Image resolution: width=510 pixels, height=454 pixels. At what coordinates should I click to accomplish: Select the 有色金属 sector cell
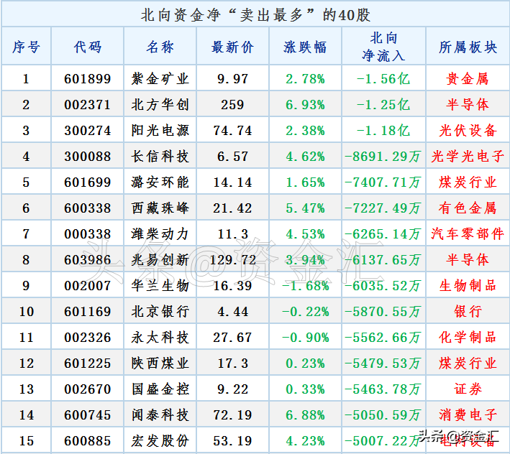tap(468, 208)
